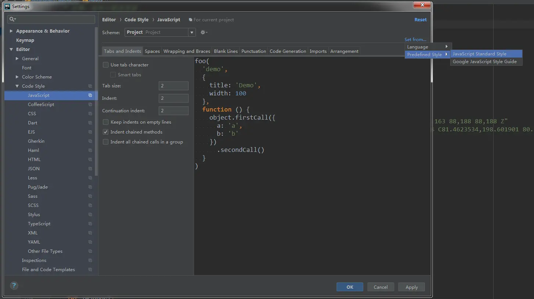Image resolution: width=534 pixels, height=299 pixels.
Task: Uncheck Indent chained methods
Action: tap(106, 132)
